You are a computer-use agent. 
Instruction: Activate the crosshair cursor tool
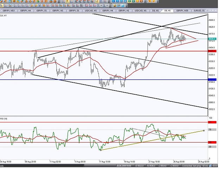pyautogui.click(x=5, y=6)
